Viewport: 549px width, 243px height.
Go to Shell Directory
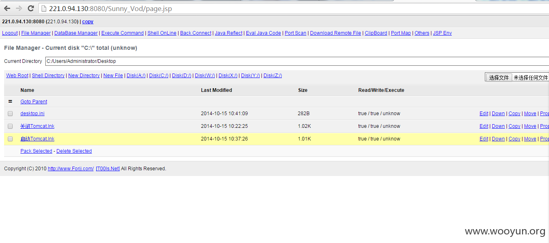point(48,76)
